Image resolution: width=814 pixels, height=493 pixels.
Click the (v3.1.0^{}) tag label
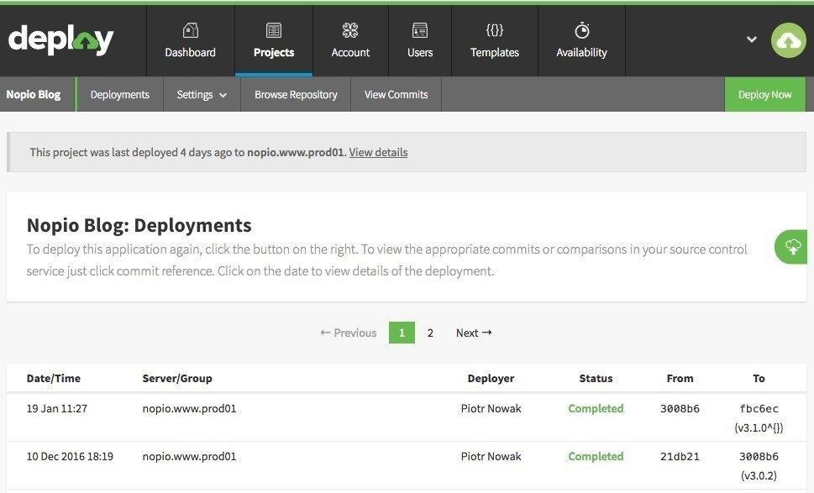click(x=759, y=427)
